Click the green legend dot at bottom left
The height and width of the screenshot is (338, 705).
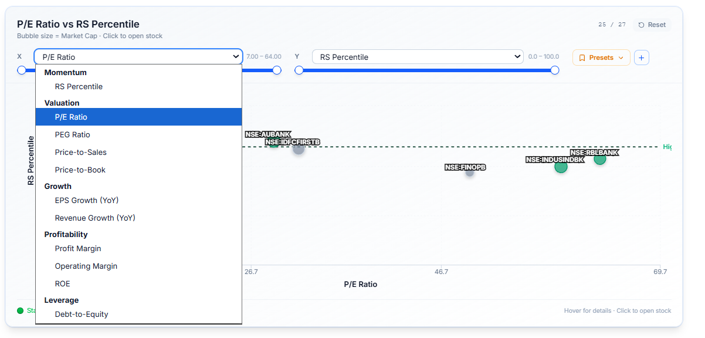[x=21, y=310]
